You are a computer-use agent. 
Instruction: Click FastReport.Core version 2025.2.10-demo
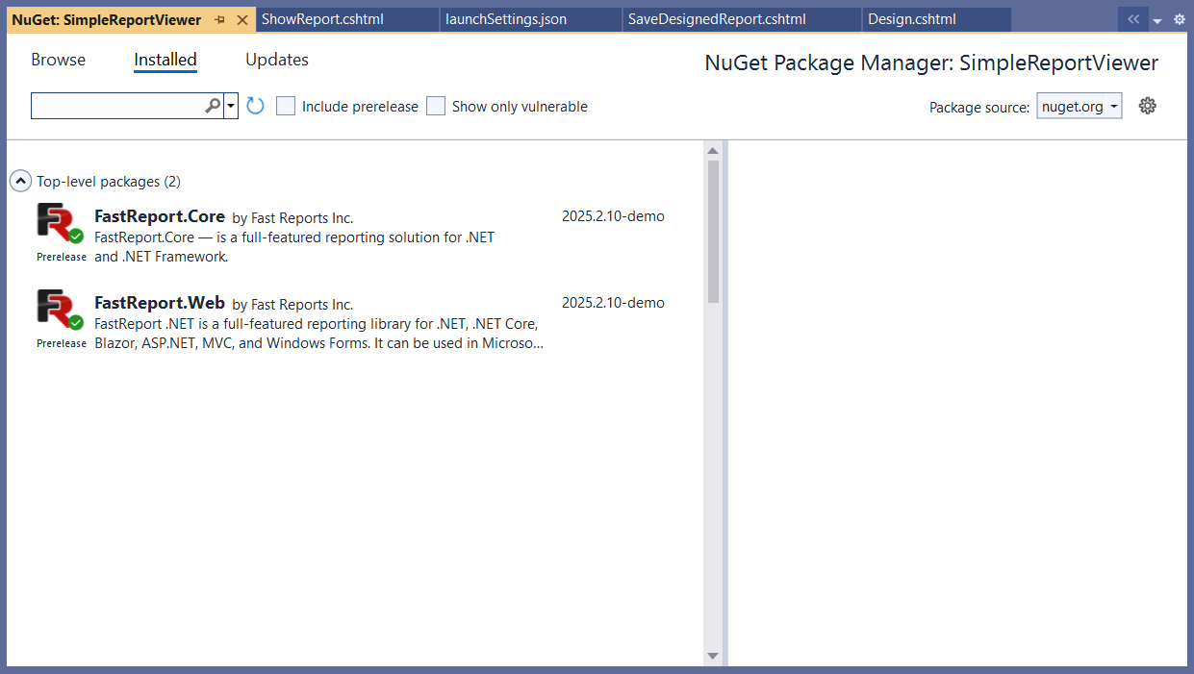click(x=613, y=216)
